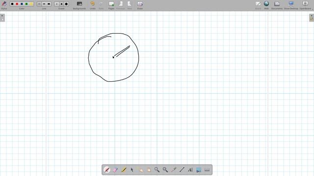Open the Background options
Viewport: 314px width, 176px height.
coord(79,5)
